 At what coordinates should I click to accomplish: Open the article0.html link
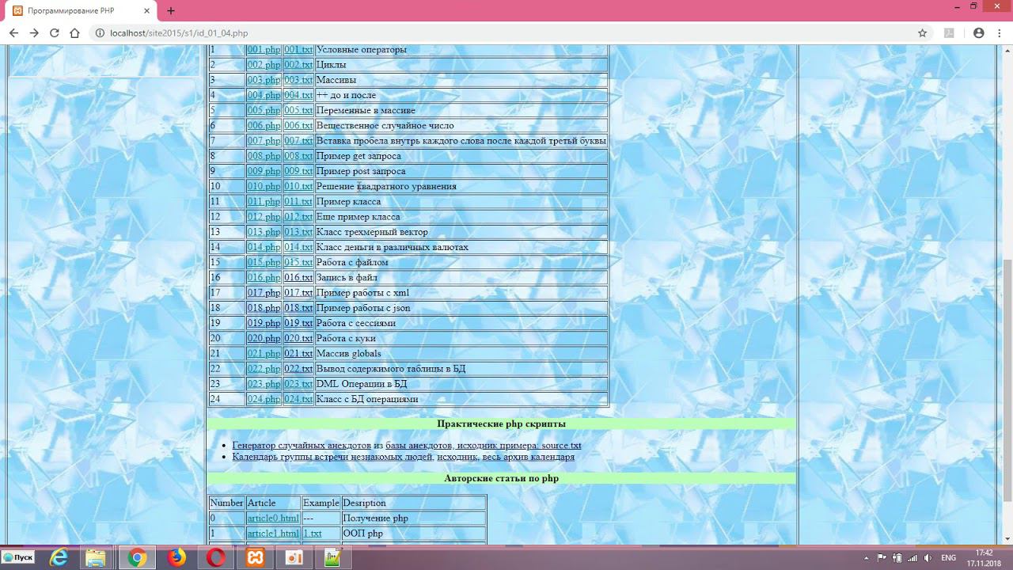[x=273, y=519]
